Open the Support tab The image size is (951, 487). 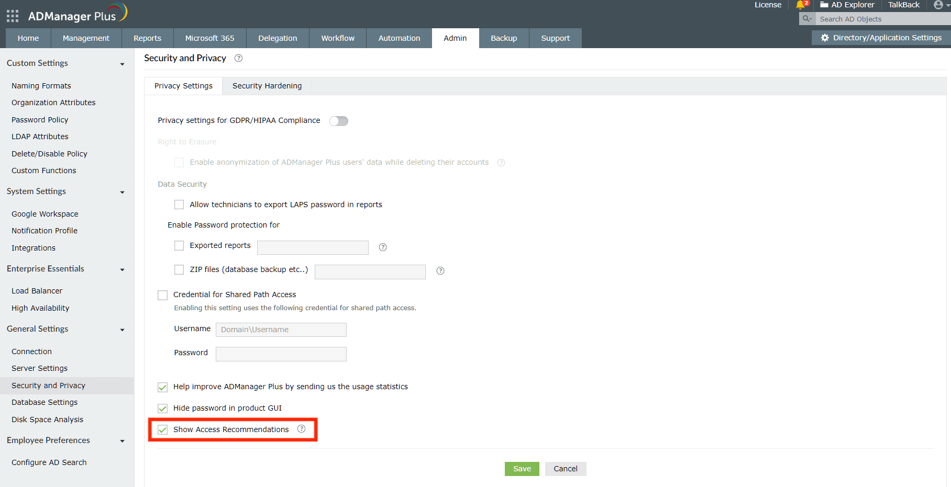(x=556, y=38)
